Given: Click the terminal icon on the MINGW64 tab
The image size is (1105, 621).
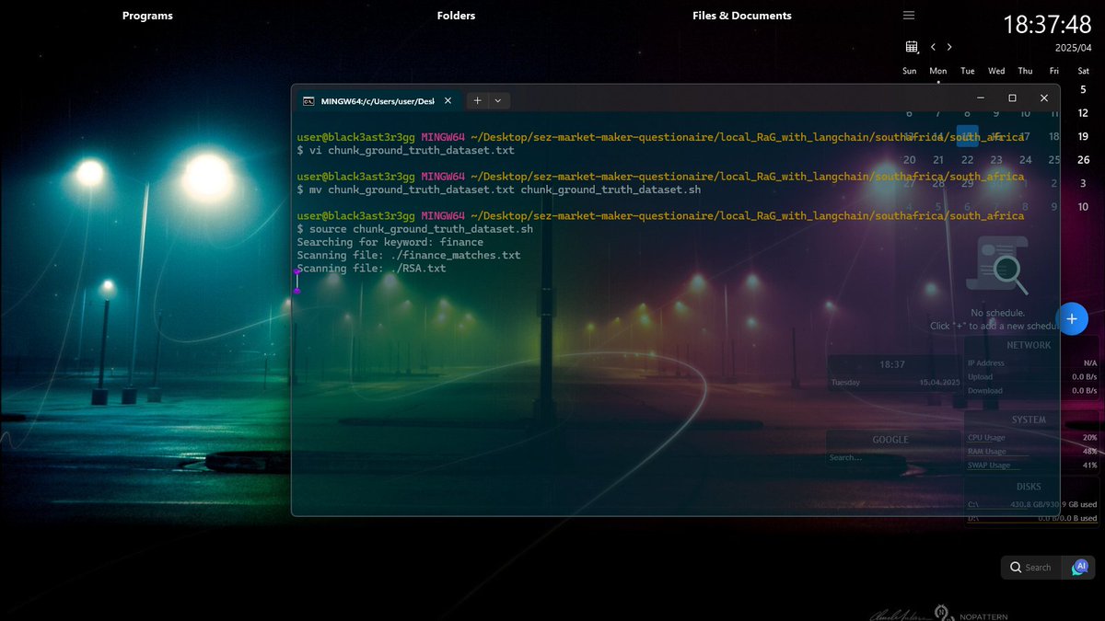Looking at the screenshot, I should (309, 100).
